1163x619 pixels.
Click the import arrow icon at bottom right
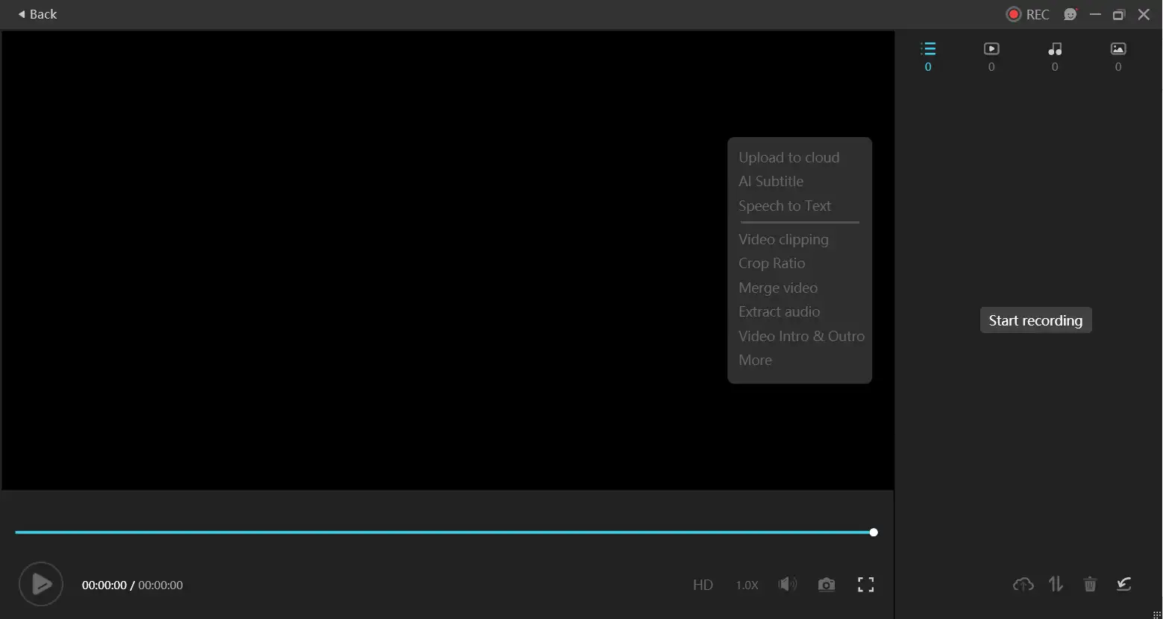pyautogui.click(x=1124, y=585)
